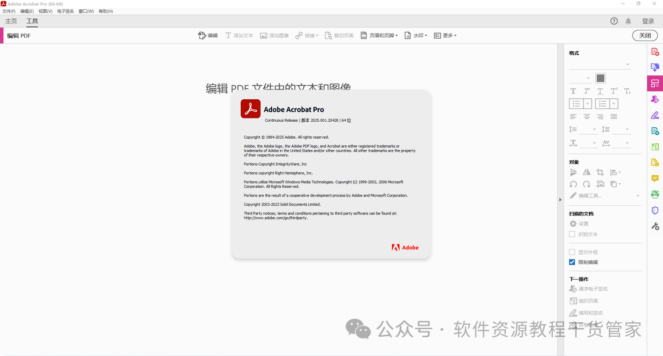Open Fill & Sign pen icon in sidebar
Screen dimensions: 663x356
coord(655,115)
